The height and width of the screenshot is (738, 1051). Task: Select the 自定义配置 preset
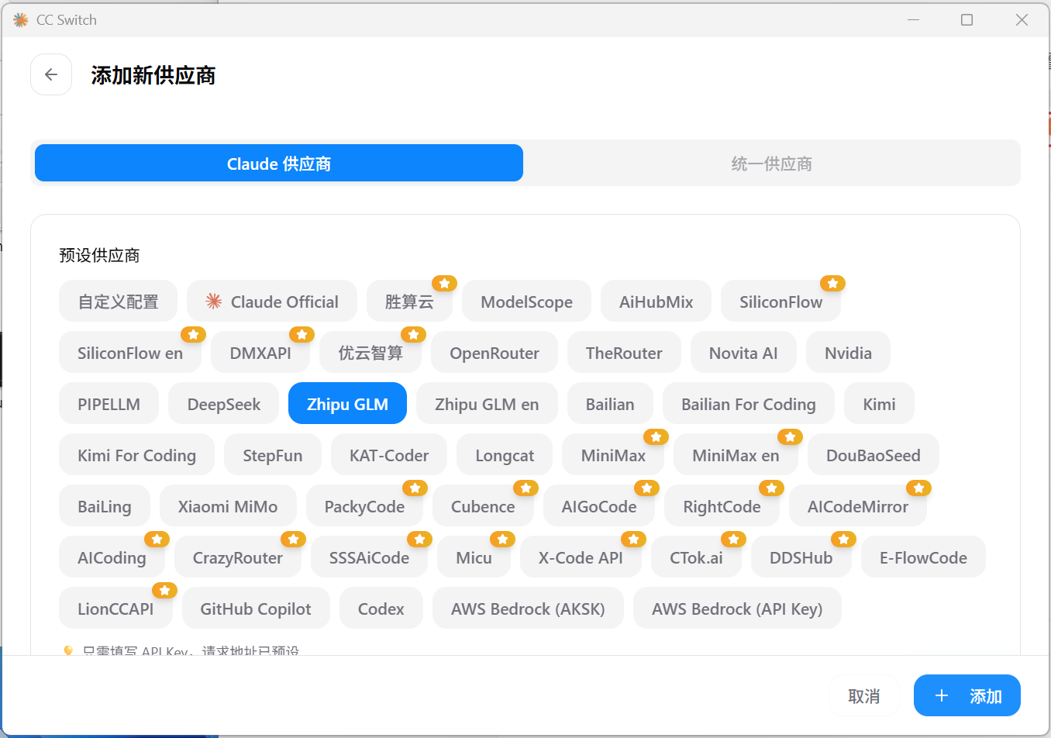[118, 301]
